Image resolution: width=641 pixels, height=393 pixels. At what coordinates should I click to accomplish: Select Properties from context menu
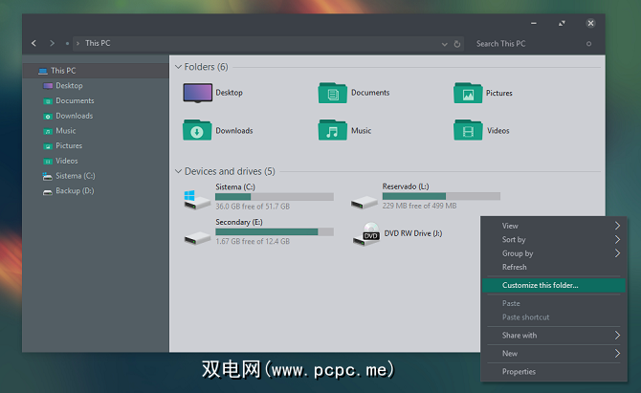(519, 371)
